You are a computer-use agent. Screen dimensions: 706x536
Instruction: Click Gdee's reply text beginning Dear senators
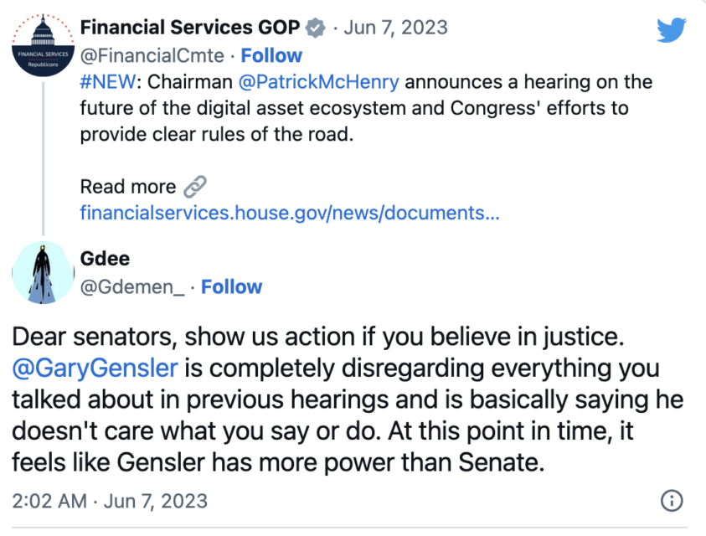(x=348, y=399)
